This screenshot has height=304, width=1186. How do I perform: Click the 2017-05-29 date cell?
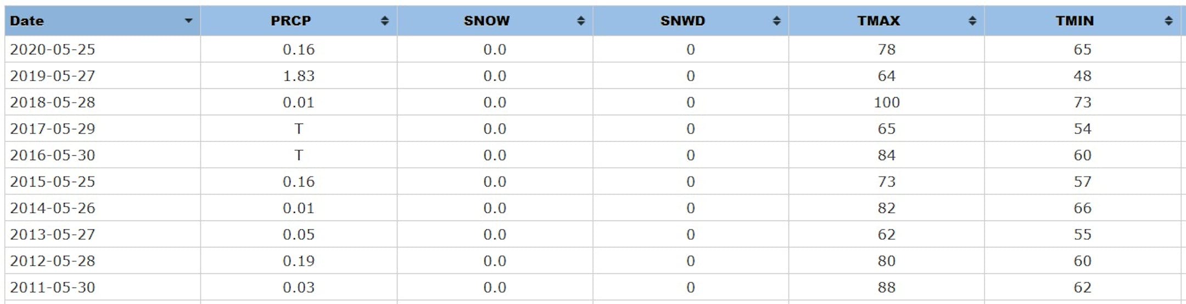(53, 129)
